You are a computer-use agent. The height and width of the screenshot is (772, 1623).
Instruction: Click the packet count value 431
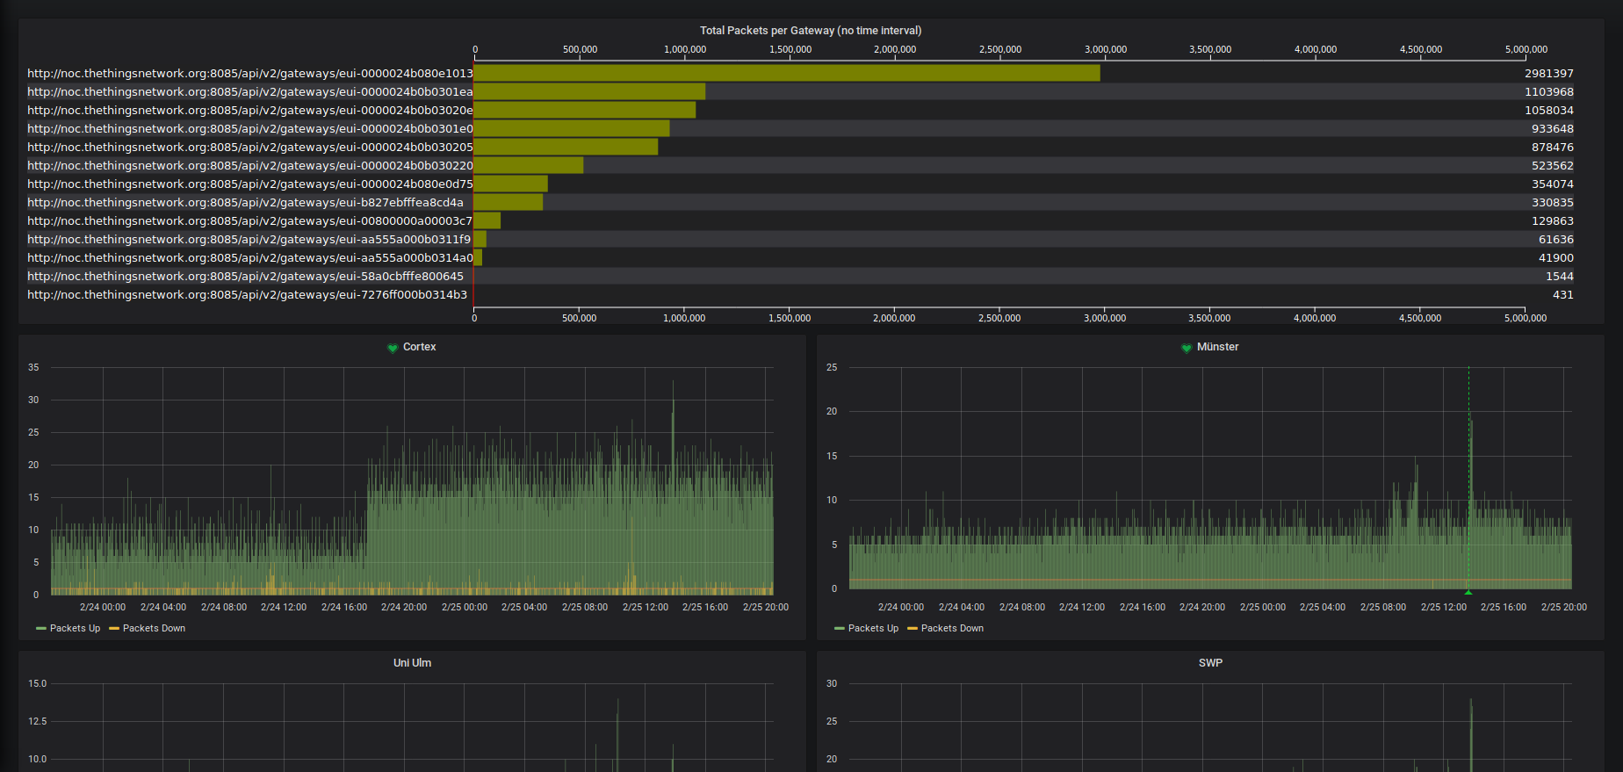click(1563, 295)
